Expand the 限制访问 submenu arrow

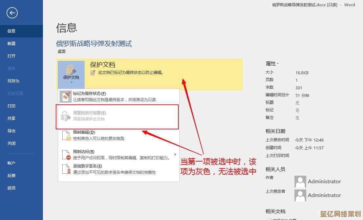pos(175,155)
